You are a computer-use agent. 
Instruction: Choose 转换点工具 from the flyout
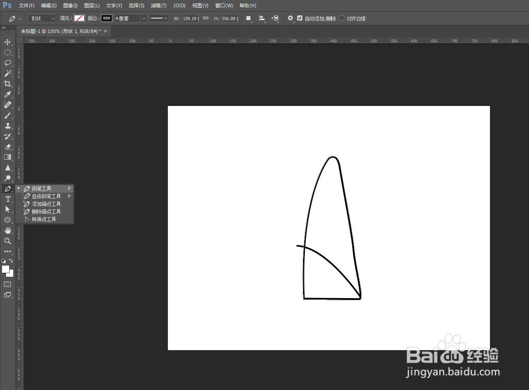(x=45, y=219)
